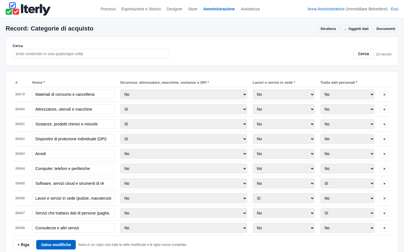Open Anna Amministratrice profile link

pos(326,9)
